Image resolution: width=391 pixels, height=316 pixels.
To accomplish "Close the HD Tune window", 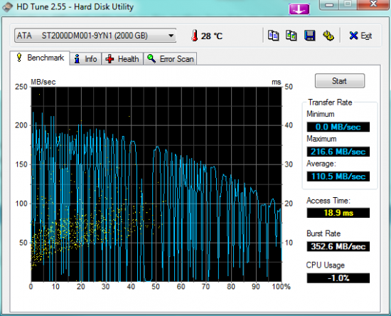I will coord(373,4).
